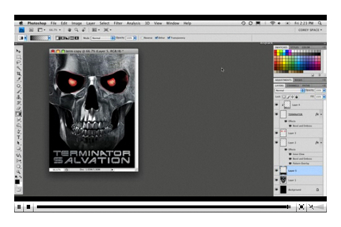Click the foreground color swatch
This screenshot has height=227, width=341.
coord(18,182)
